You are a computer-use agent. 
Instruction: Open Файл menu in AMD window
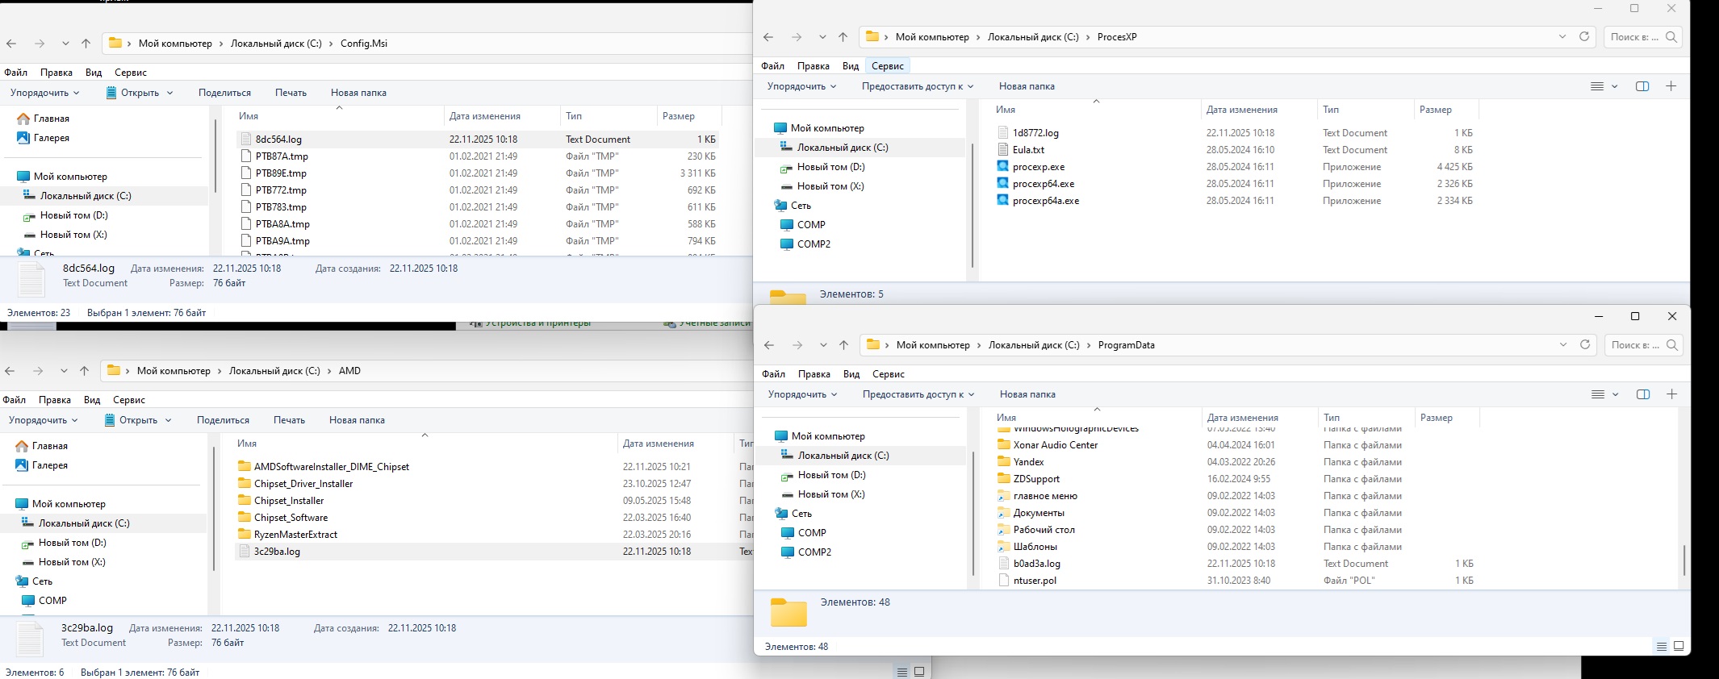15,400
